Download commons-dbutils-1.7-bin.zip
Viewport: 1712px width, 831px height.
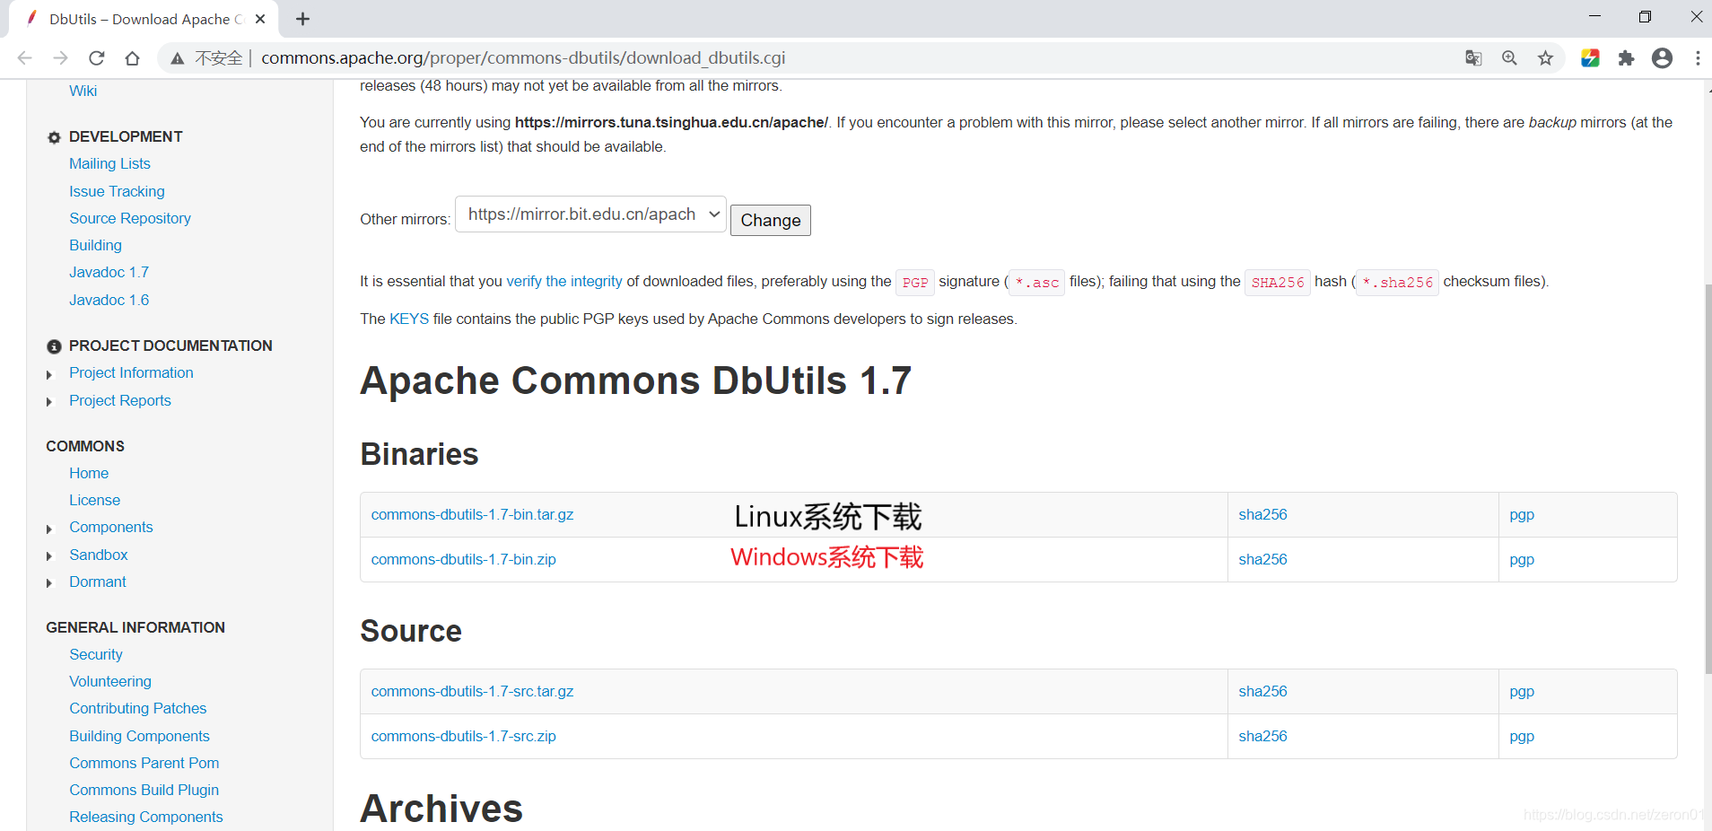(x=463, y=559)
